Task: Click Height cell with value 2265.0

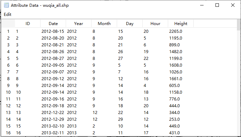Action: coord(176,31)
